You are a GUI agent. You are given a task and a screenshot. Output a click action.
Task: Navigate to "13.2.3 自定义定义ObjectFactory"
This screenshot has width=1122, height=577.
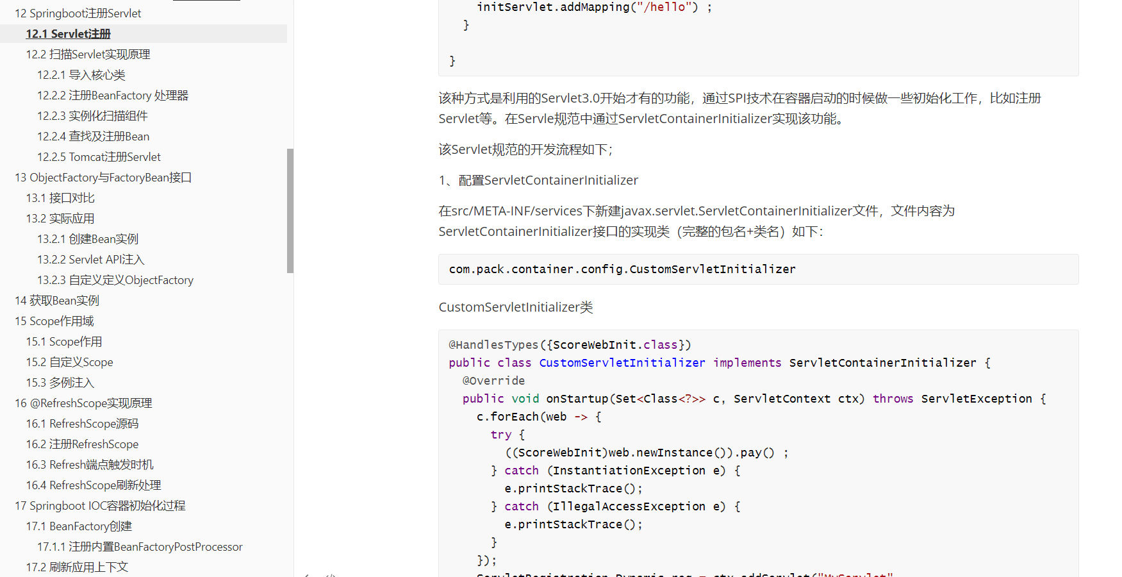pos(115,280)
